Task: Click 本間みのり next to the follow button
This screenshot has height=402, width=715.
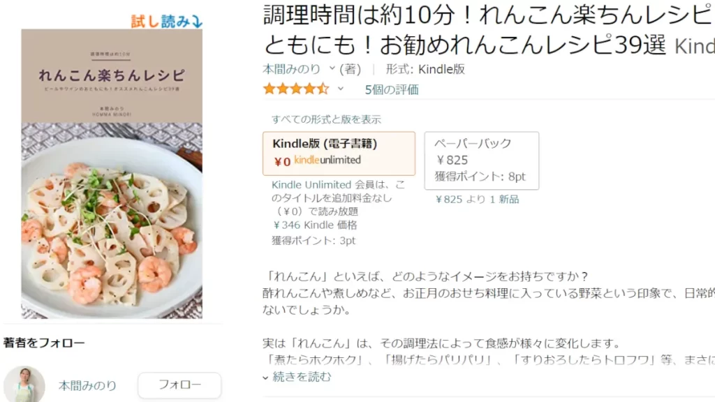Action: (x=86, y=385)
